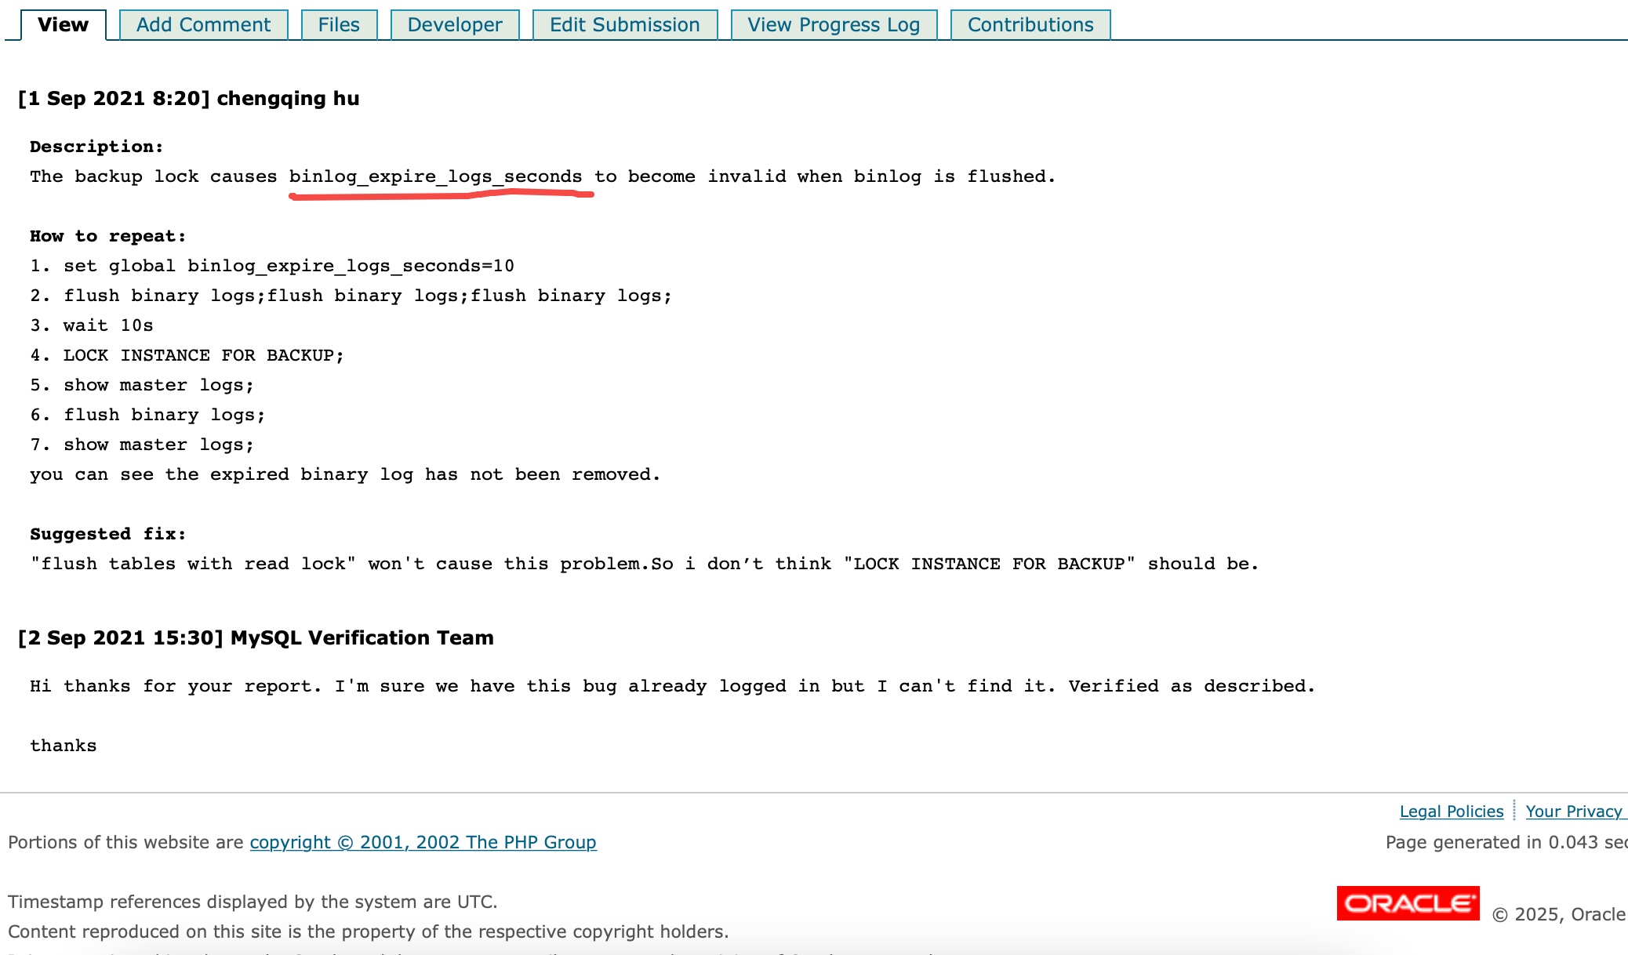Open the View Progress Log tab
1628x955 pixels.
(x=834, y=25)
